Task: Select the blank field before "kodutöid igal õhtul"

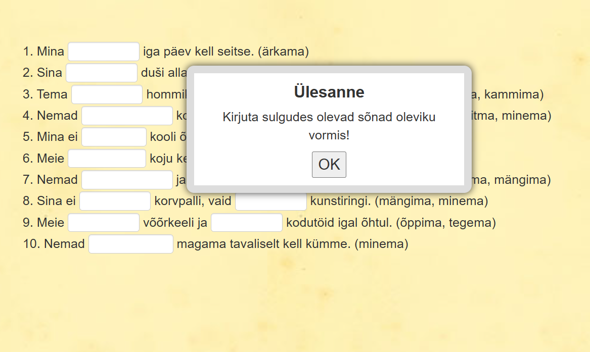Action: tap(247, 223)
